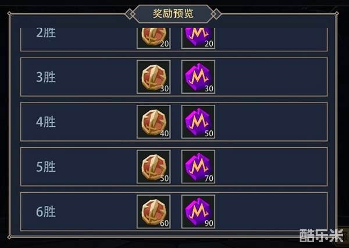Click the gold coin reward showing 60

pos(154,211)
